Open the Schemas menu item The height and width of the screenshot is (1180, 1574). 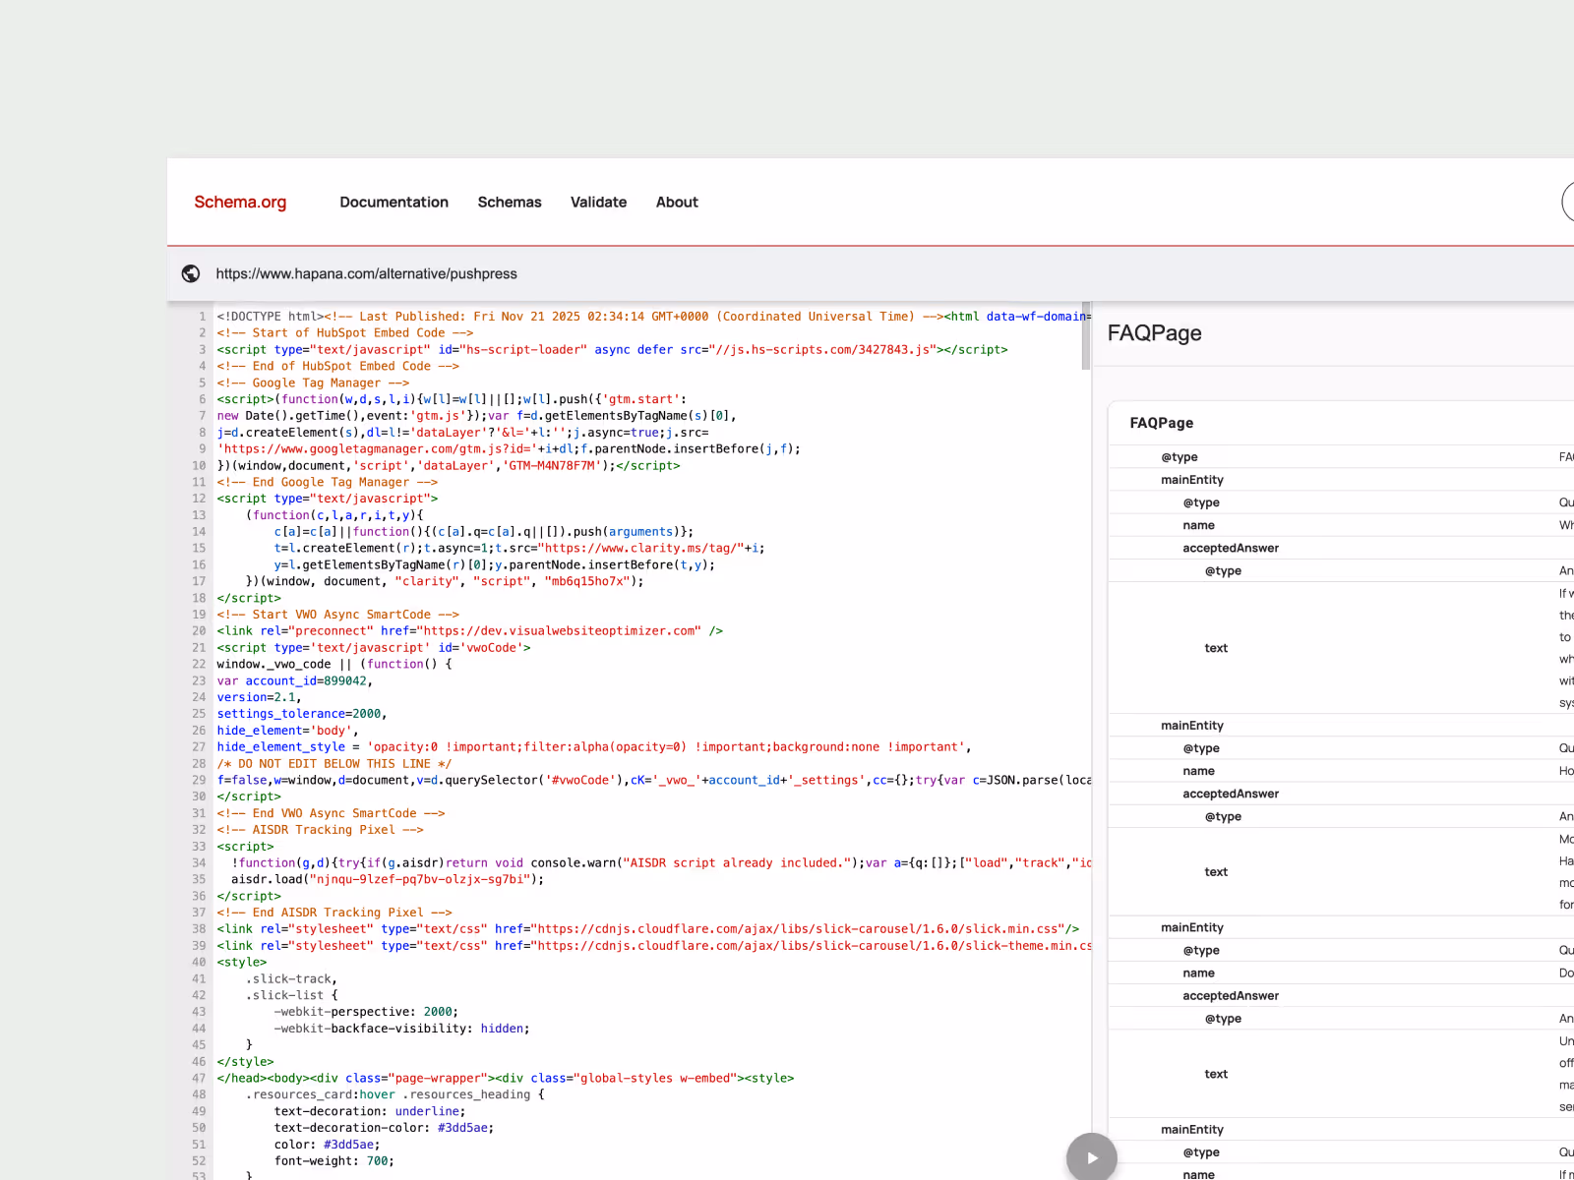(510, 202)
